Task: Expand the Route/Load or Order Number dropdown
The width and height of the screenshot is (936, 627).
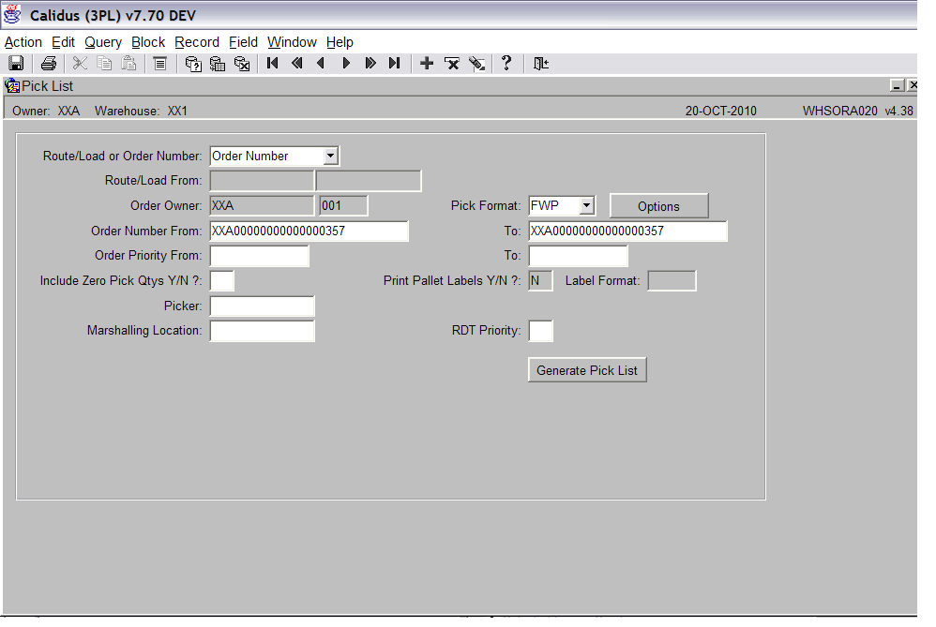Action: [x=330, y=157]
